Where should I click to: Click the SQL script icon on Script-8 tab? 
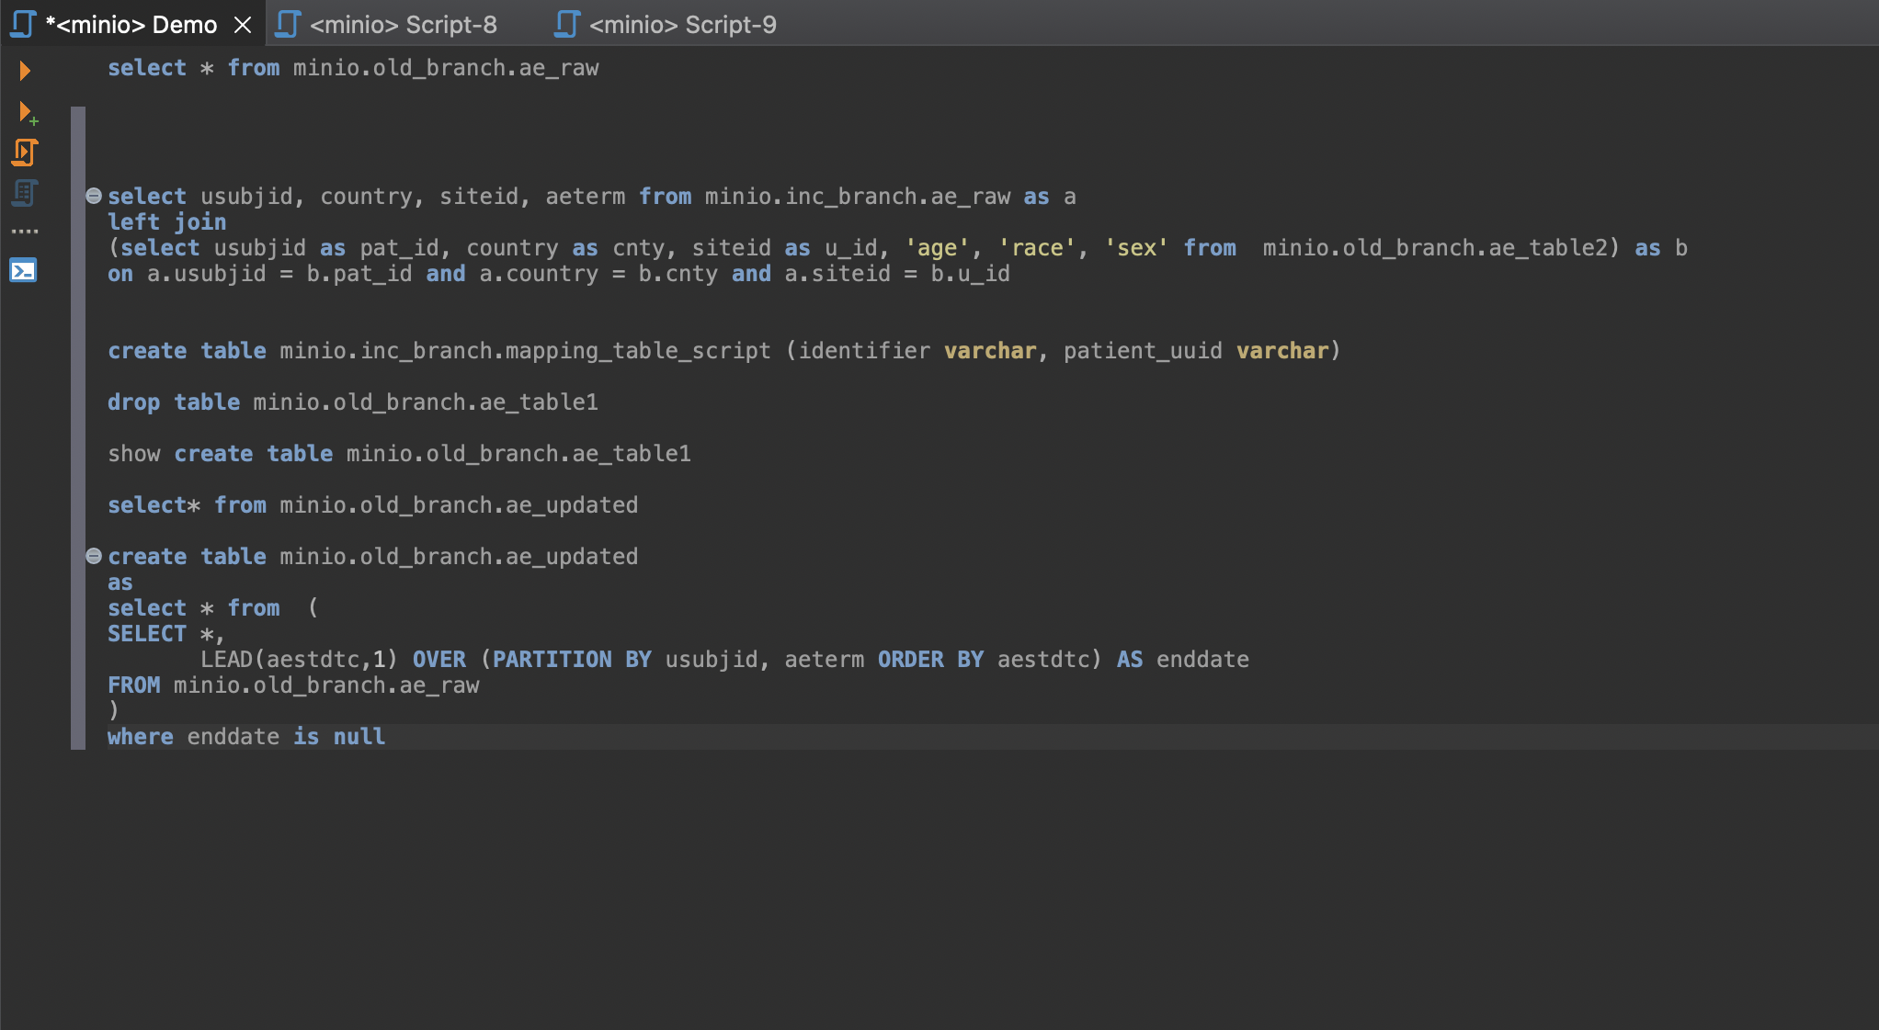point(287,24)
